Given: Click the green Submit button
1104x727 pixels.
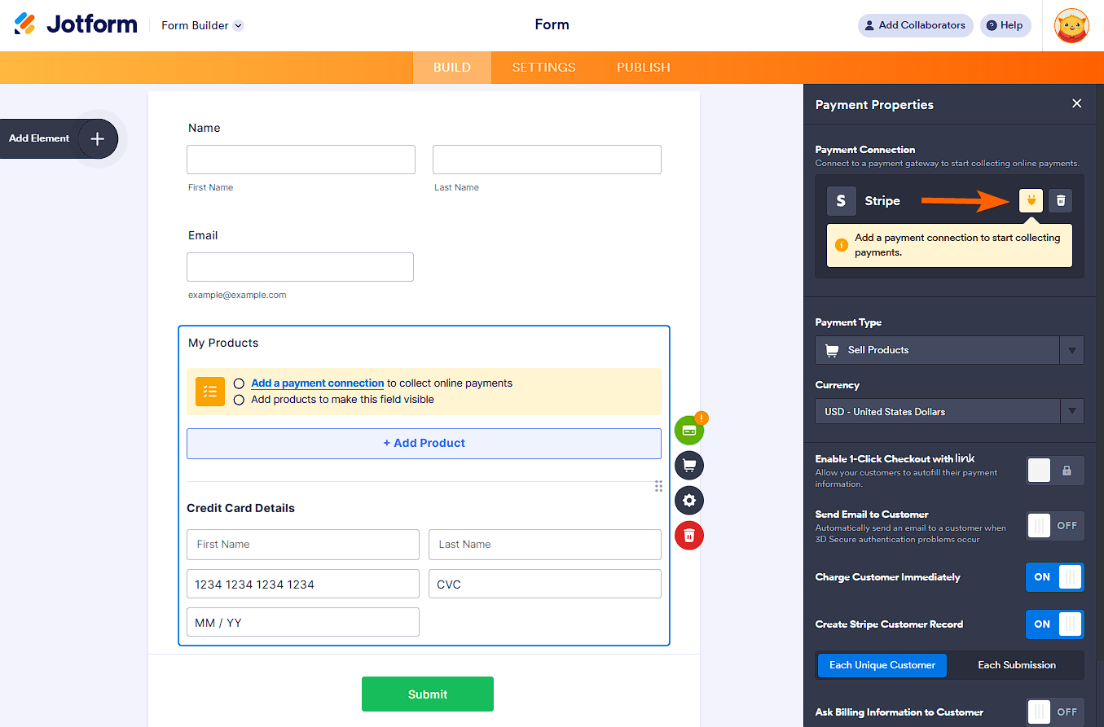Looking at the screenshot, I should click(428, 694).
